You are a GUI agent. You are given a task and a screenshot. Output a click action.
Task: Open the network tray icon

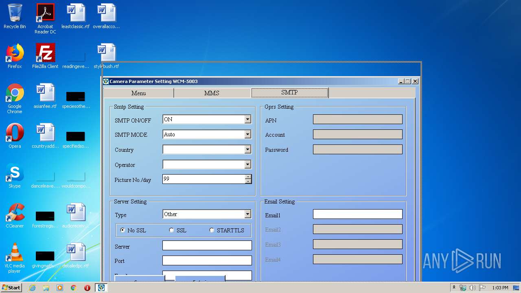[463, 288]
